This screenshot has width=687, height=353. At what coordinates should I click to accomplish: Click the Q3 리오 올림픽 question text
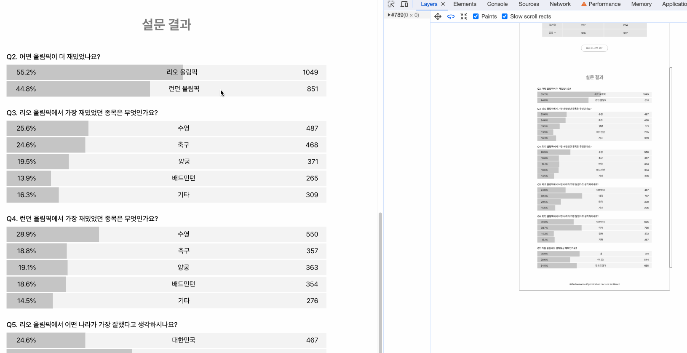(82, 113)
